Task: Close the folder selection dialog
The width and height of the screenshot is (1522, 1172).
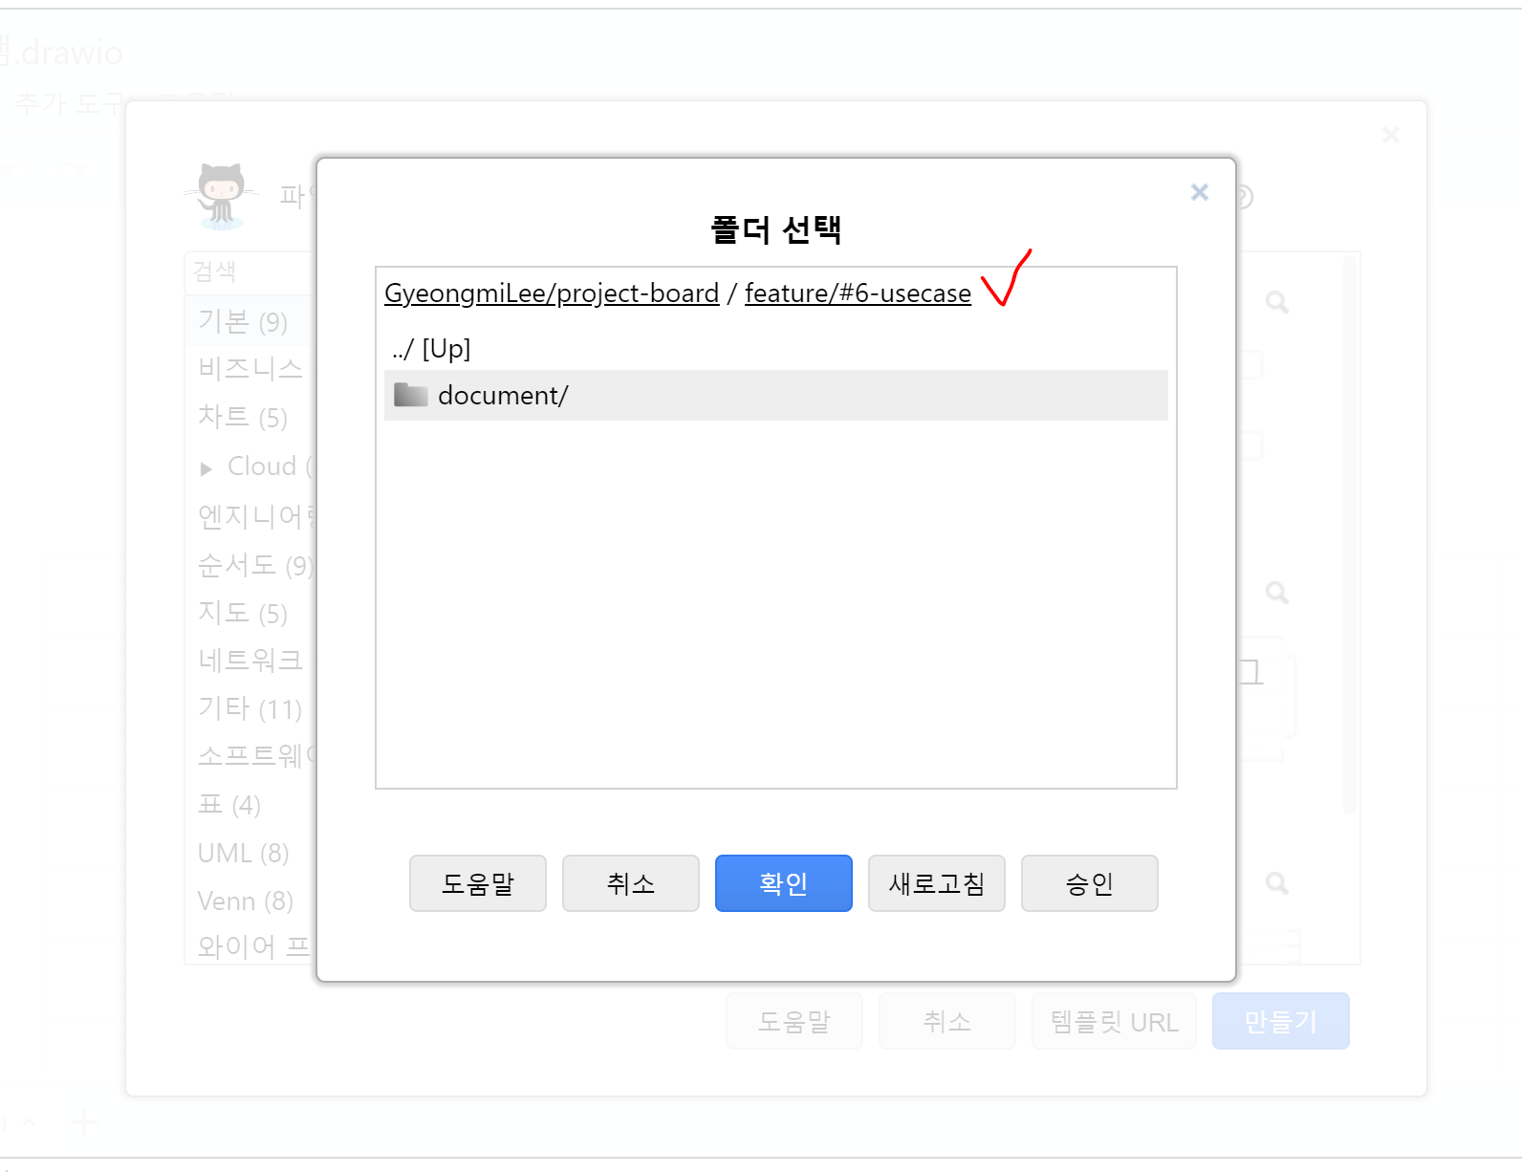Action: [x=1200, y=192]
